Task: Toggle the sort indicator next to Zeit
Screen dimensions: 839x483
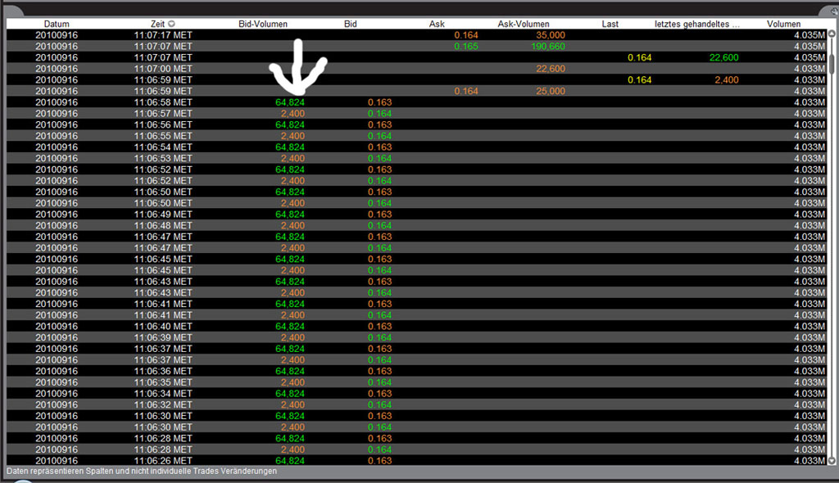Action: [x=171, y=24]
